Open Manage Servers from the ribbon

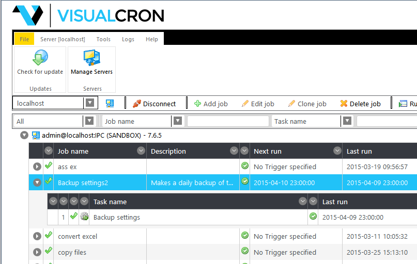[x=91, y=58]
